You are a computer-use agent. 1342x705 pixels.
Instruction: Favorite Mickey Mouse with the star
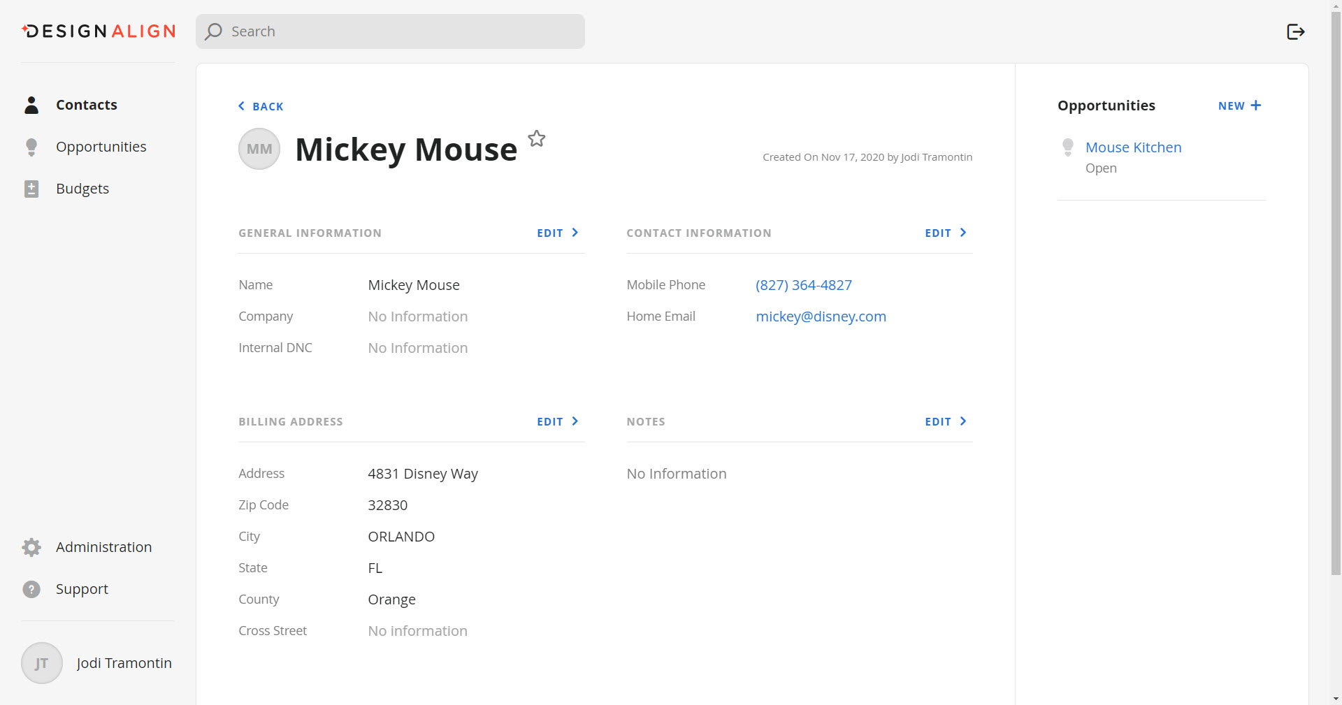537,138
